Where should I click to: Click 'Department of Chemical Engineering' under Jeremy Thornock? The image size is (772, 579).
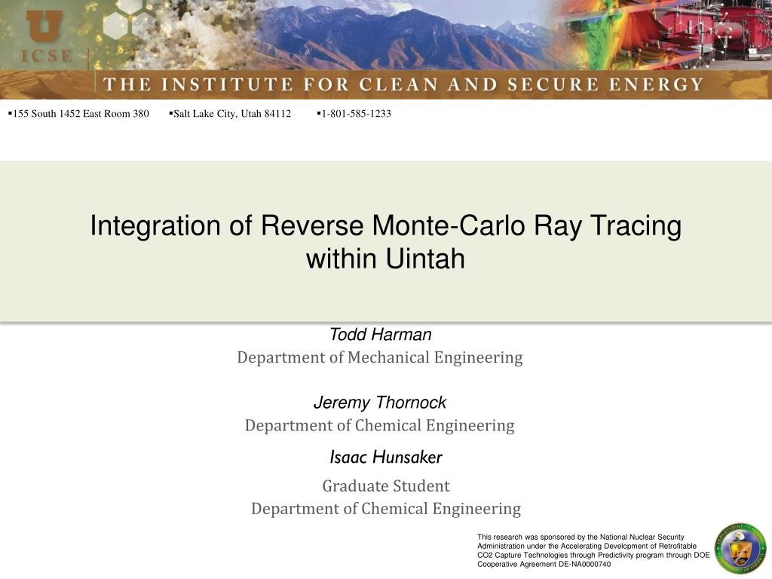[380, 425]
